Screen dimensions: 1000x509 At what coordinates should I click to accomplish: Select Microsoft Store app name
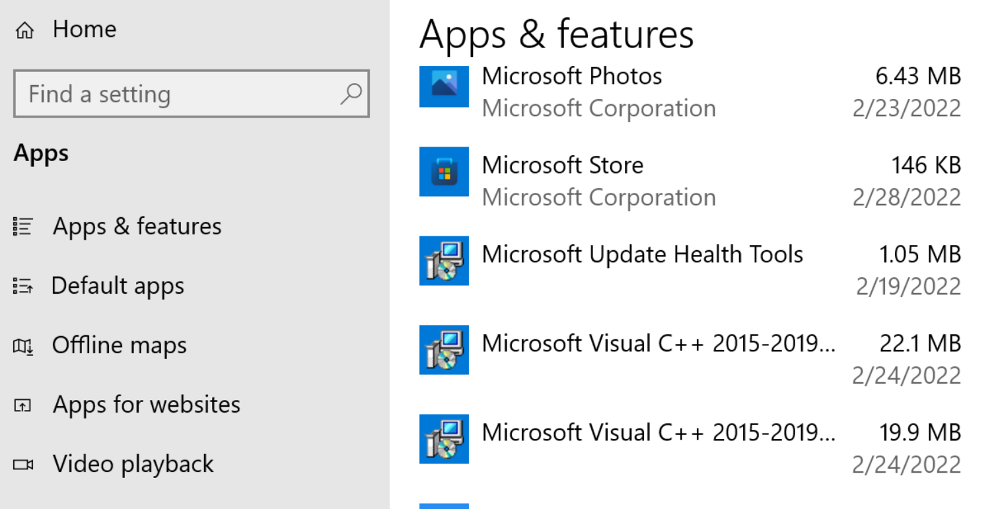click(x=563, y=165)
